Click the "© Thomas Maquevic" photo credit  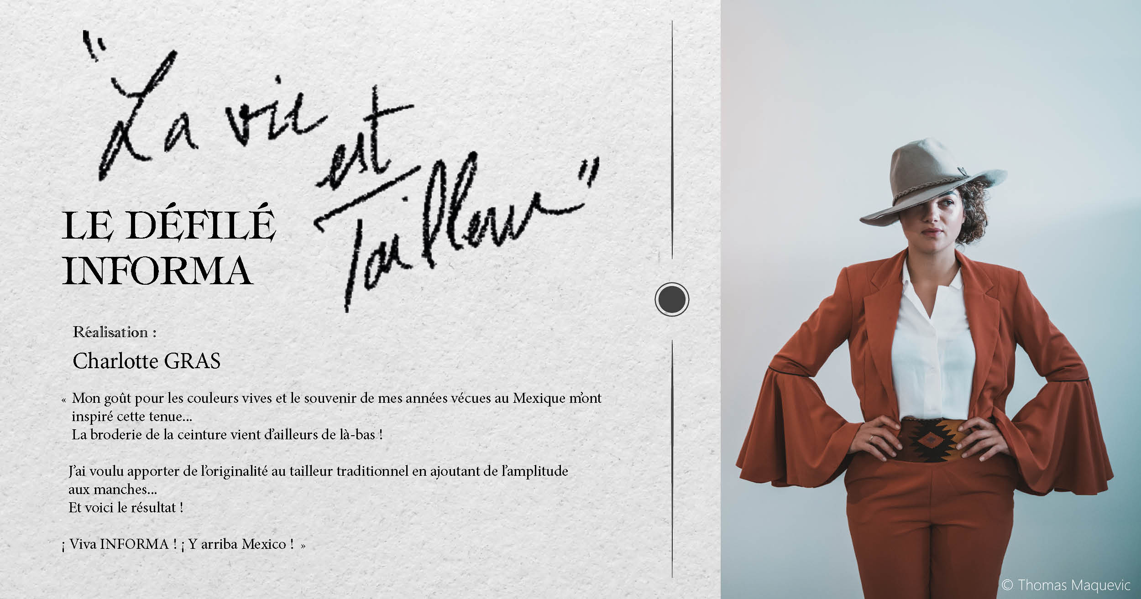[x=1066, y=585]
